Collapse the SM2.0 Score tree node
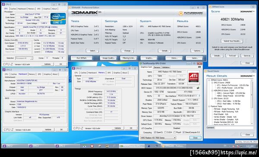Viewport: 259px width, 157px height. click(212, 82)
